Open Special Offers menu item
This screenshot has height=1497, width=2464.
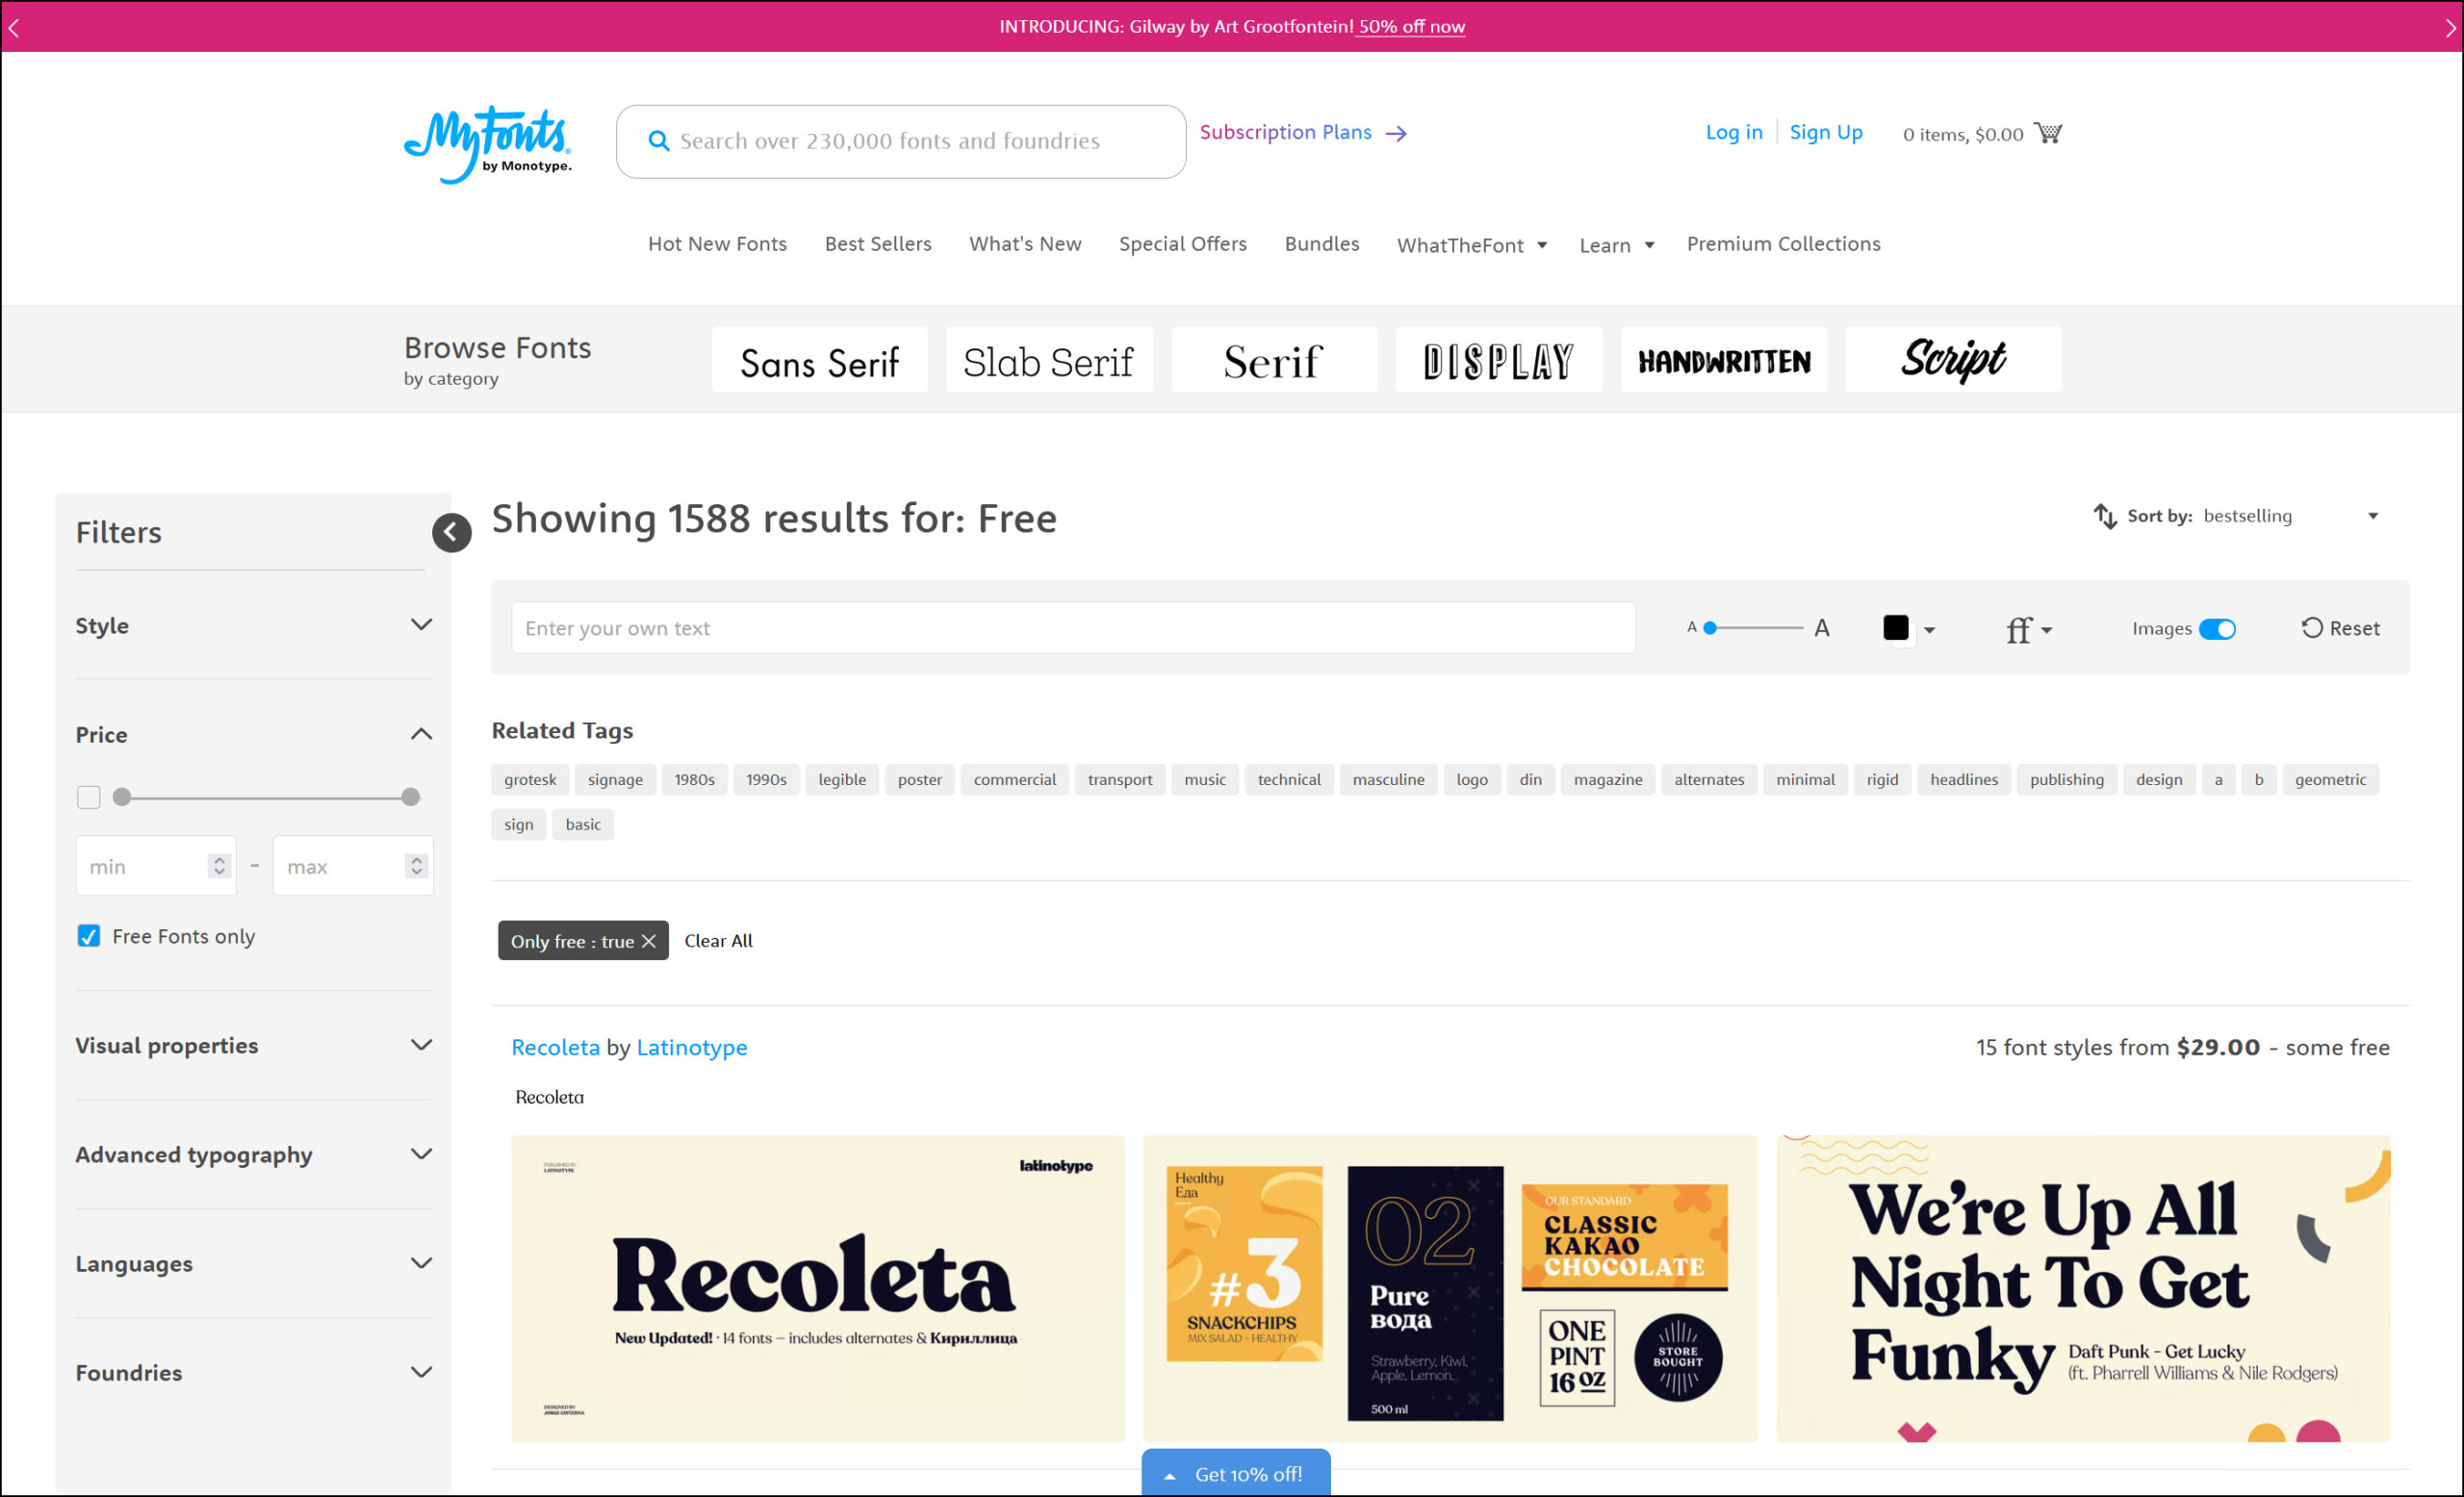click(1182, 243)
